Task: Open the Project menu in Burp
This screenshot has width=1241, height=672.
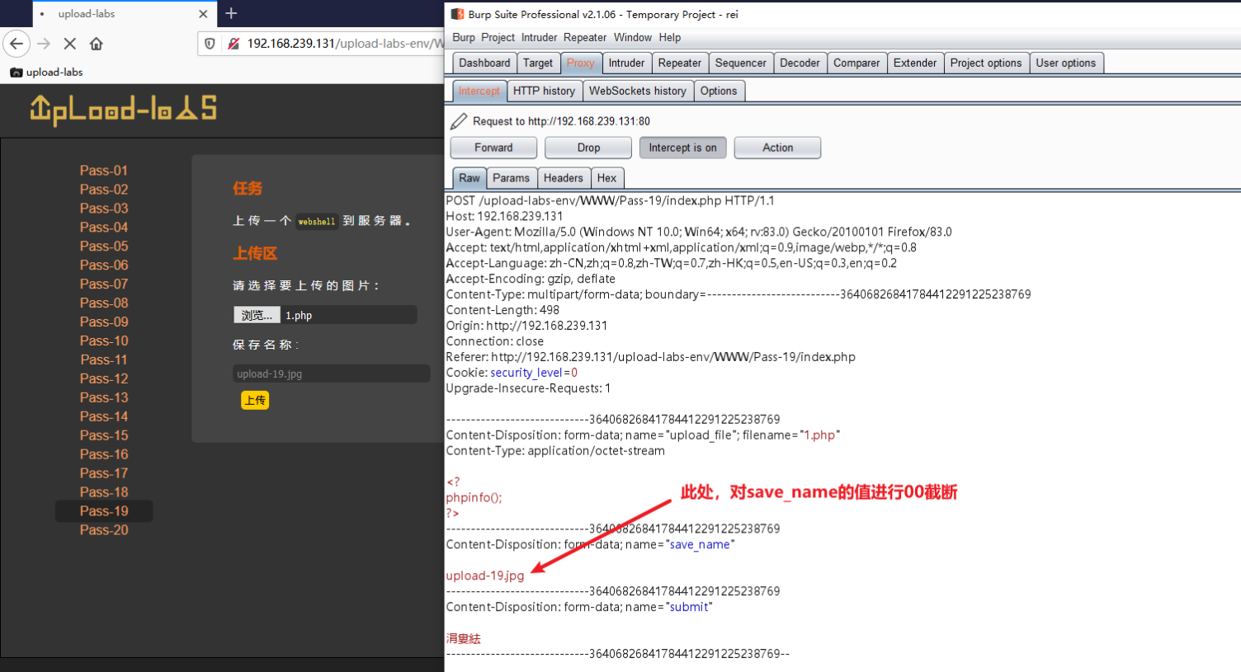Action: [498, 38]
